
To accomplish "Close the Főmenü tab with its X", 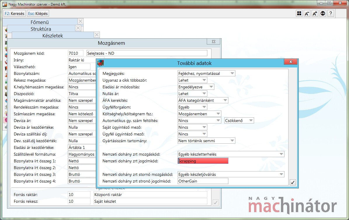I will 80,21.
